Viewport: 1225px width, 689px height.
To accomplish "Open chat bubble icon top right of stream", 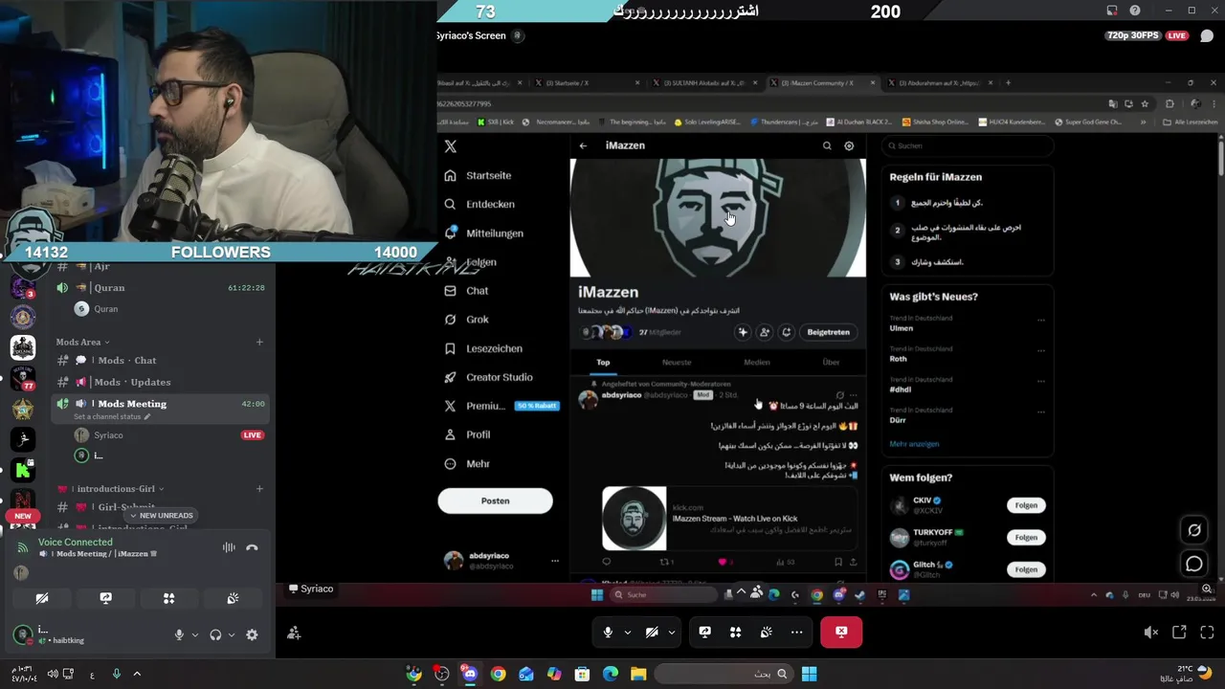I will (x=1207, y=36).
